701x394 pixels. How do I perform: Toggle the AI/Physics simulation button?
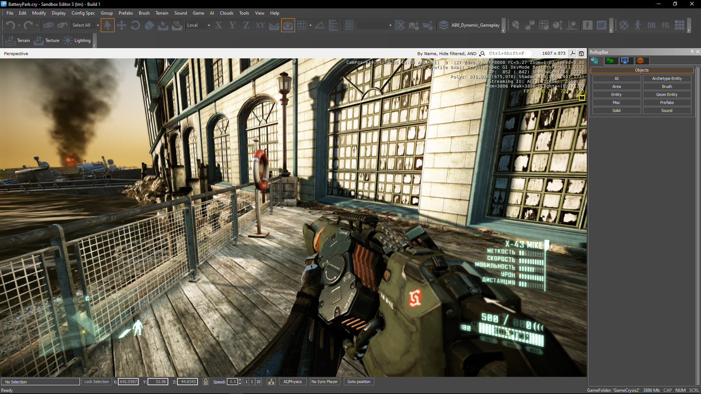coord(292,382)
